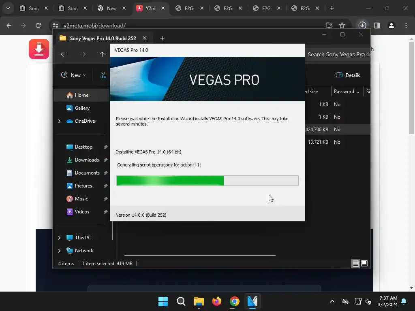This screenshot has height=311, width=415.
Task: Close the Sony Vegas Explorer tab
Action: tap(145, 38)
